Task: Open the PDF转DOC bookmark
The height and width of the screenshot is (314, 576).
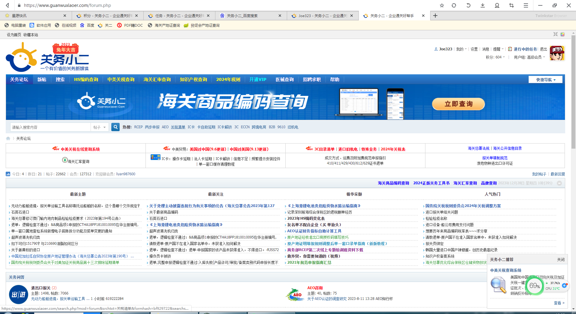Action: 130,25
